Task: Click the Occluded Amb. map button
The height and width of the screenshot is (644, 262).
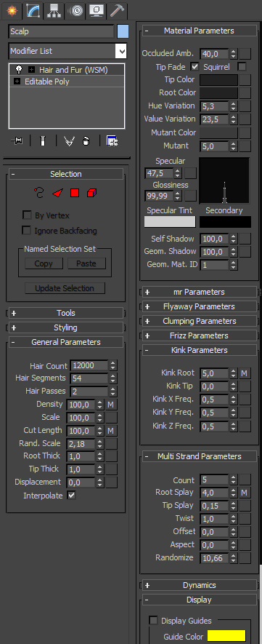Action: coord(245,53)
